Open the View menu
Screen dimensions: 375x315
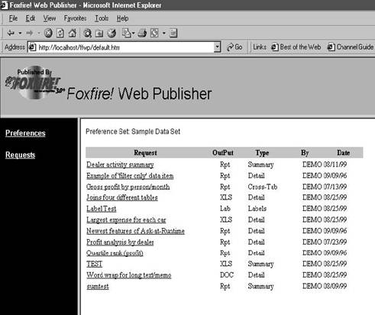click(x=50, y=18)
